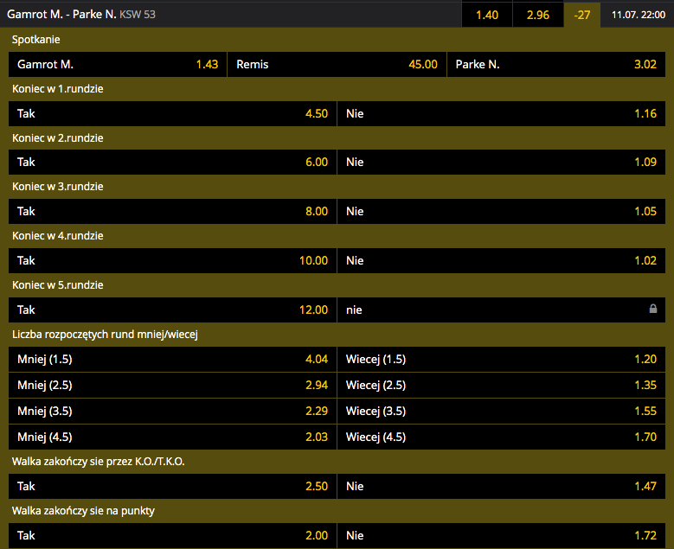Select header odds 1.40 for Gamrot

(x=487, y=15)
